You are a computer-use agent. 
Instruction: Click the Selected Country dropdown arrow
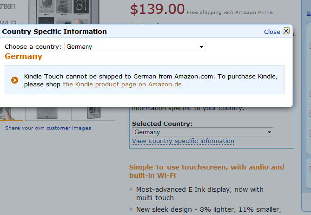pyautogui.click(x=269, y=132)
